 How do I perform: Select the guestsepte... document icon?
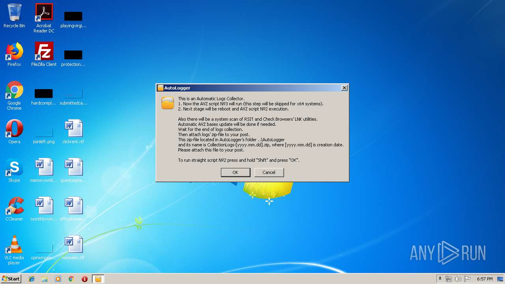pyautogui.click(x=73, y=170)
